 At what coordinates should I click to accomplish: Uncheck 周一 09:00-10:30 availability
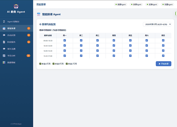(x=65, y=40)
